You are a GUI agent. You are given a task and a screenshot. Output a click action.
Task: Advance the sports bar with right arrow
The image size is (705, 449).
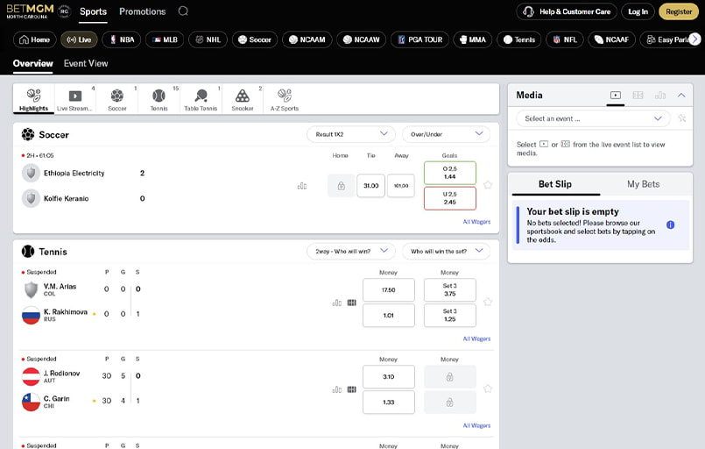click(x=694, y=39)
